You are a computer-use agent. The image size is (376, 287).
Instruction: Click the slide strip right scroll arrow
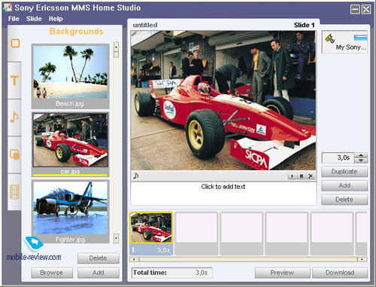tap(362, 259)
